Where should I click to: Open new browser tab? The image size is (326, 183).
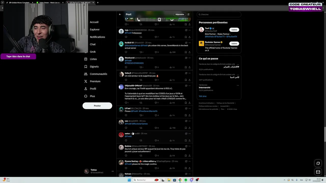pyautogui.click(x=98, y=3)
